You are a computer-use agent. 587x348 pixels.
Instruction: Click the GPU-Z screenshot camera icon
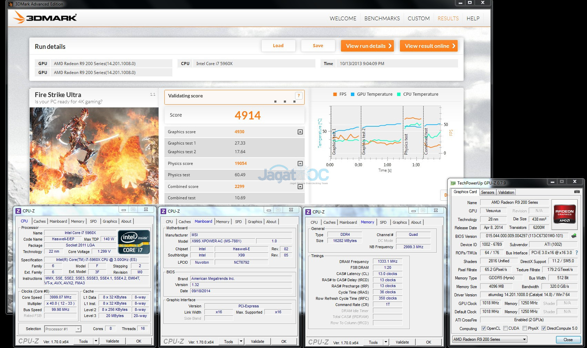(x=577, y=192)
